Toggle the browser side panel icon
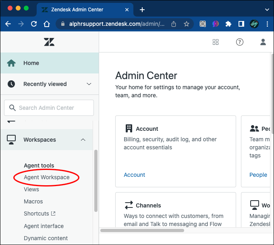This screenshot has height=245, width=274. (x=241, y=24)
